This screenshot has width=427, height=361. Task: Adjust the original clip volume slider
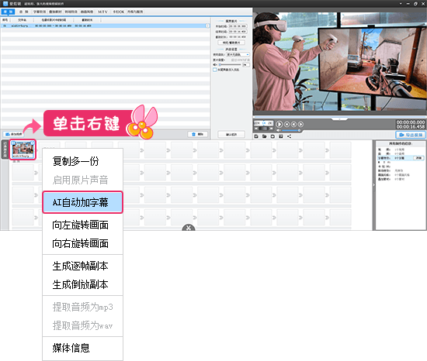[x=230, y=64]
